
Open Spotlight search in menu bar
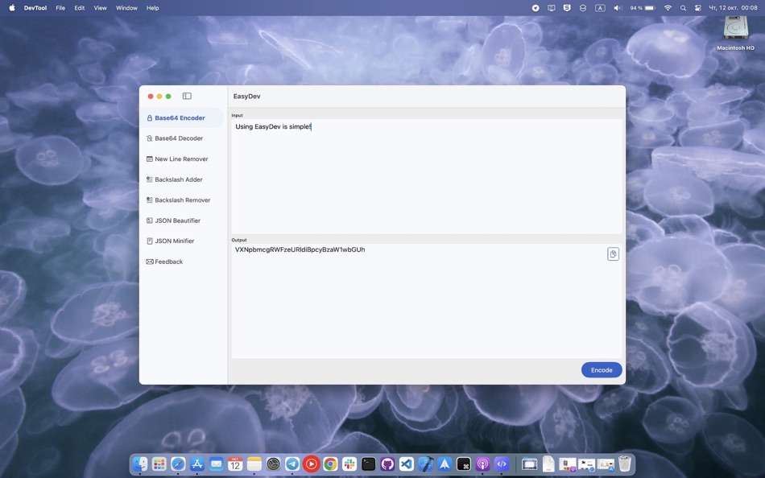(x=683, y=8)
